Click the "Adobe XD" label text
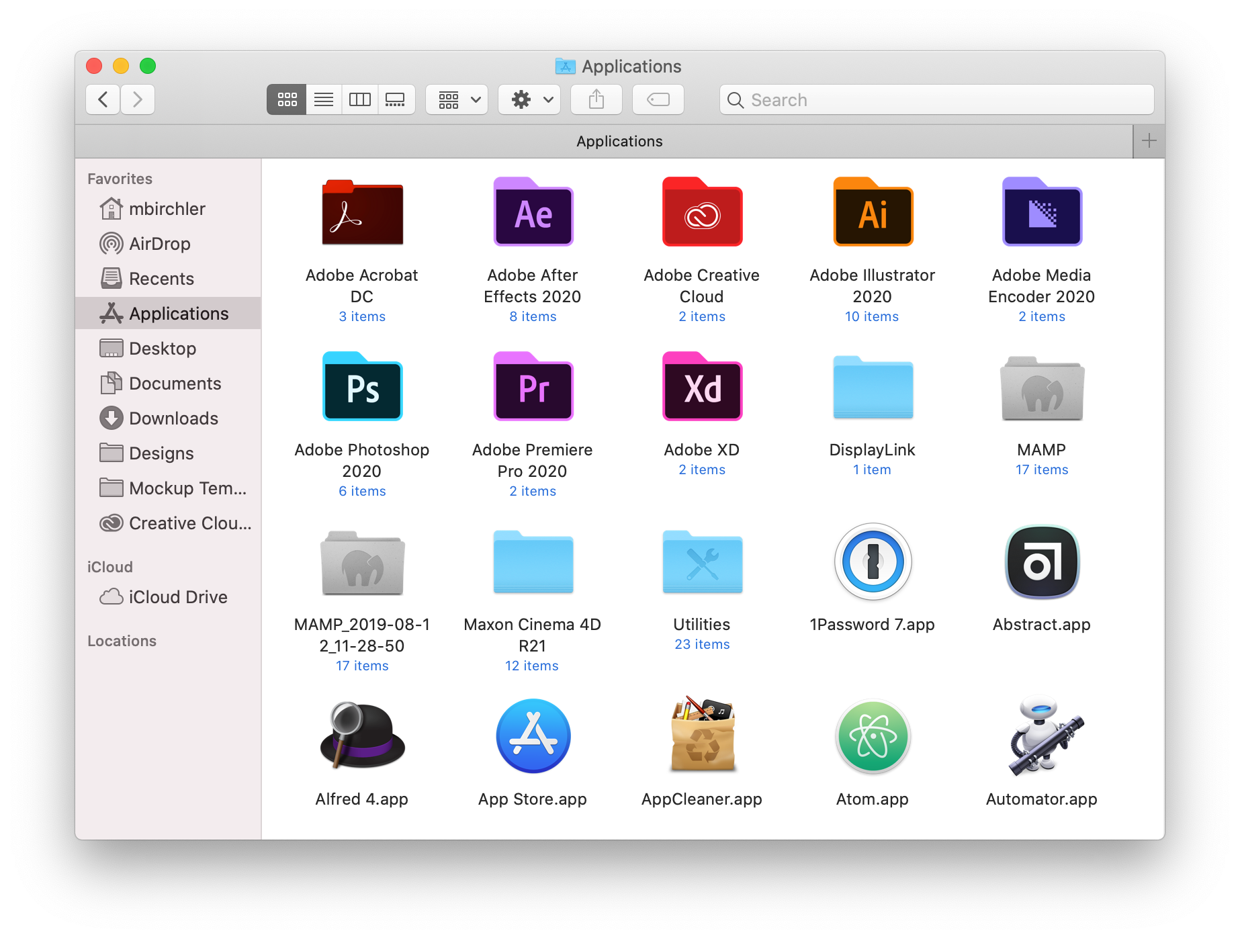The height and width of the screenshot is (939, 1240). 702,450
